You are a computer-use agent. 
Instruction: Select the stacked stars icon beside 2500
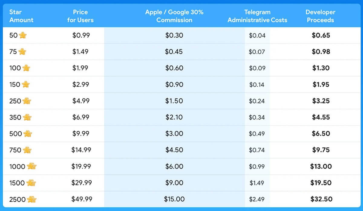pyautogui.click(x=31, y=199)
